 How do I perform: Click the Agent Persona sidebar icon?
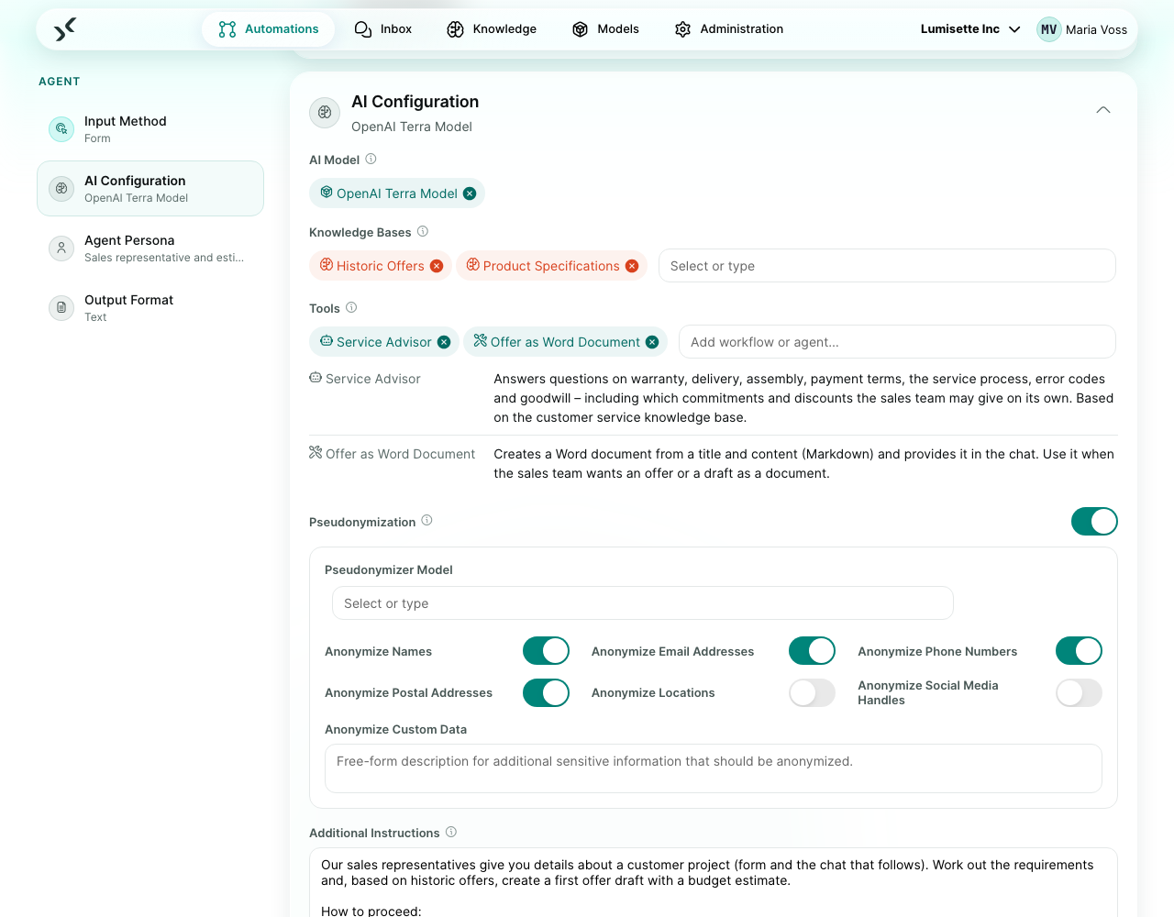point(61,249)
